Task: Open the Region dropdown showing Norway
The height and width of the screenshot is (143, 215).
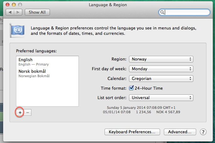Action: pyautogui.click(x=161, y=59)
